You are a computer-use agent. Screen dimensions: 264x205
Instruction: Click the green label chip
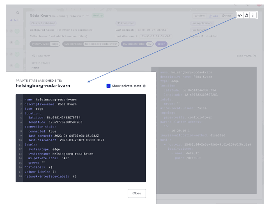pyautogui.click(x=161, y=44)
